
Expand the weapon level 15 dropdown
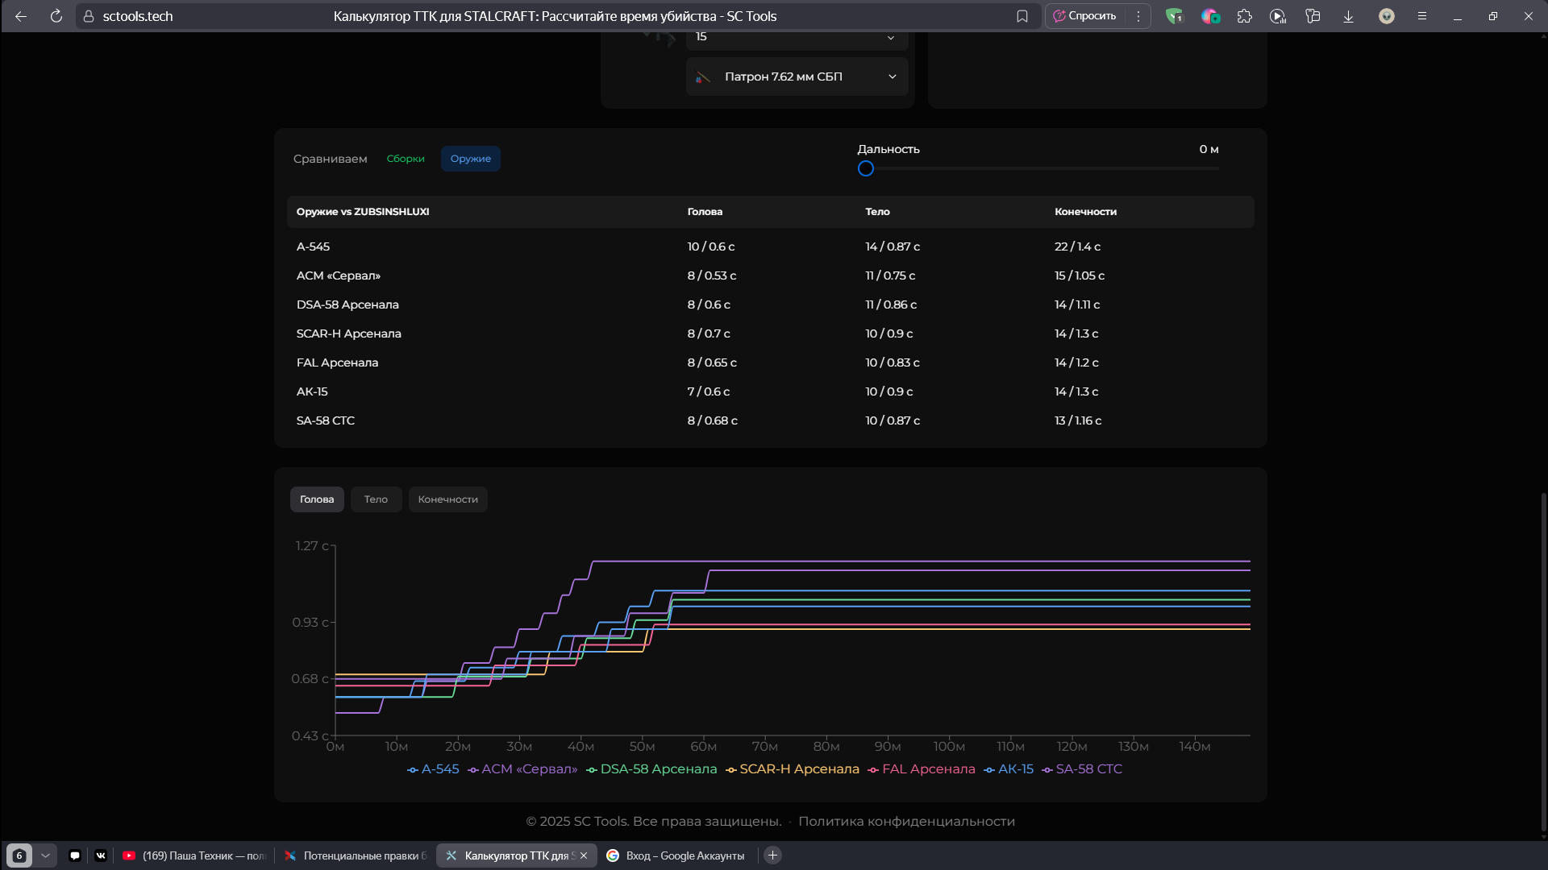(x=797, y=38)
